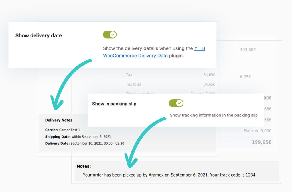The image size is (292, 192).
Task: Click the checkmark icon inside the delivery date toggle
Action: [x=113, y=34]
